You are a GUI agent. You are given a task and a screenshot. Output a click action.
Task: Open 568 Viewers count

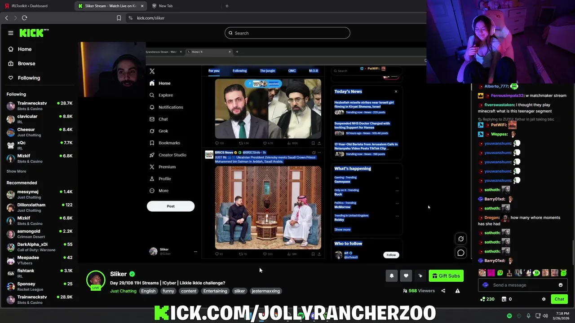(x=419, y=291)
